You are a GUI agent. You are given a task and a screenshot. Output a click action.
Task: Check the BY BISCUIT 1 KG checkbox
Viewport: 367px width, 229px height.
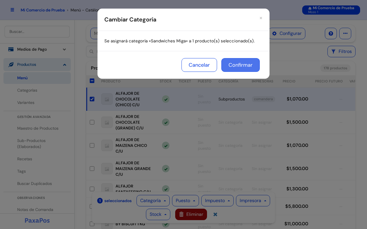point(92,224)
